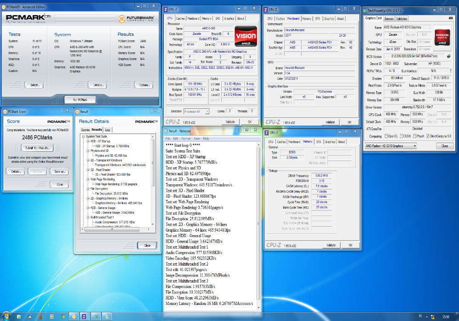Click the network icon in system tray

(433, 316)
